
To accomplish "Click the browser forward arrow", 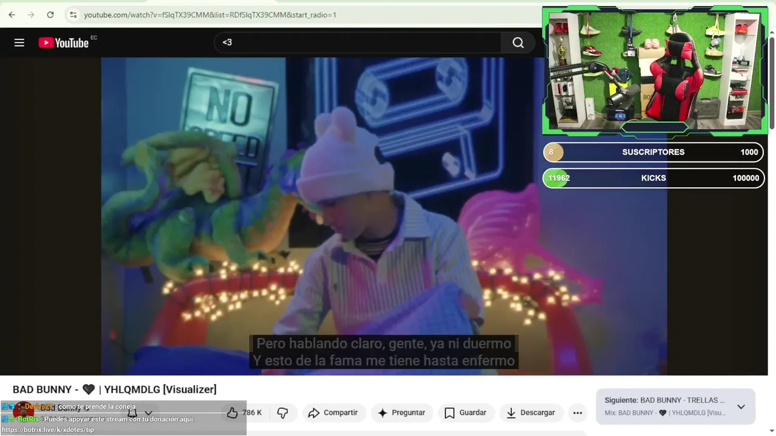I will (x=31, y=15).
